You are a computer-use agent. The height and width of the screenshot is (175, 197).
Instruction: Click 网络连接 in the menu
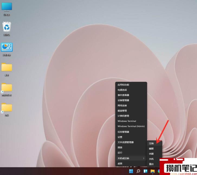click(131, 106)
